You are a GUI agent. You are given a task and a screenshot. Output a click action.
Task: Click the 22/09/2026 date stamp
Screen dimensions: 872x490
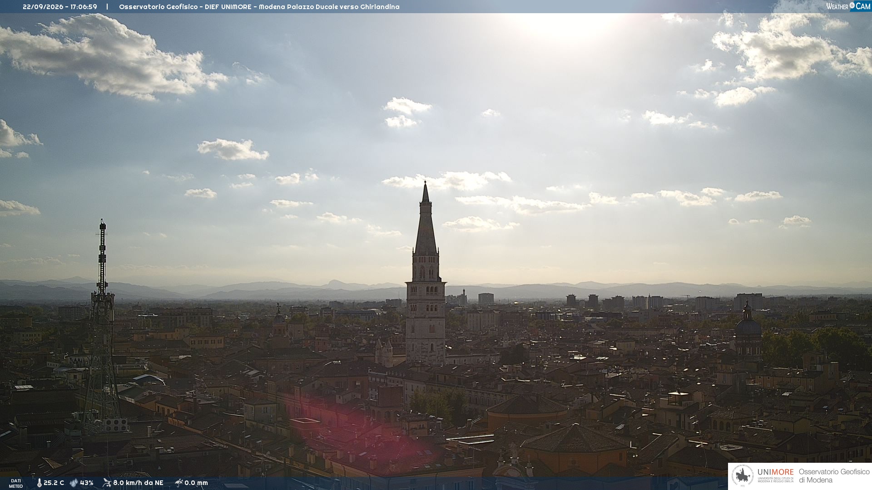click(x=43, y=7)
